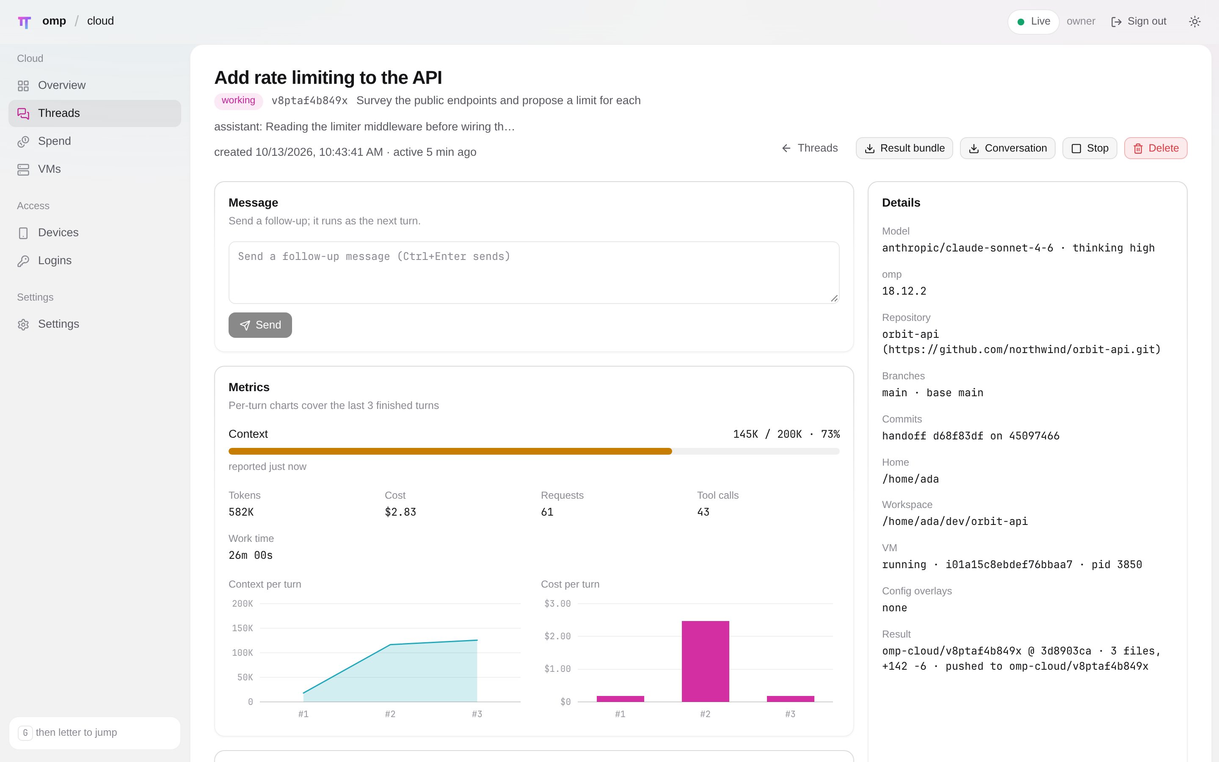This screenshot has width=1219, height=762.
Task: Click the Result value omp-cloud/v8ptaf4b849x
Action: (x=951, y=651)
